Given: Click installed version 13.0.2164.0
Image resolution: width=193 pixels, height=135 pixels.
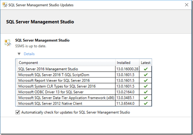Looking at the screenshot, I should point(126,92).
